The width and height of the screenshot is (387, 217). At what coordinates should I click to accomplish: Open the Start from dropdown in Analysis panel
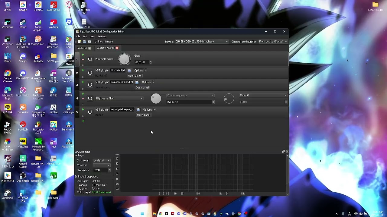(x=102, y=160)
